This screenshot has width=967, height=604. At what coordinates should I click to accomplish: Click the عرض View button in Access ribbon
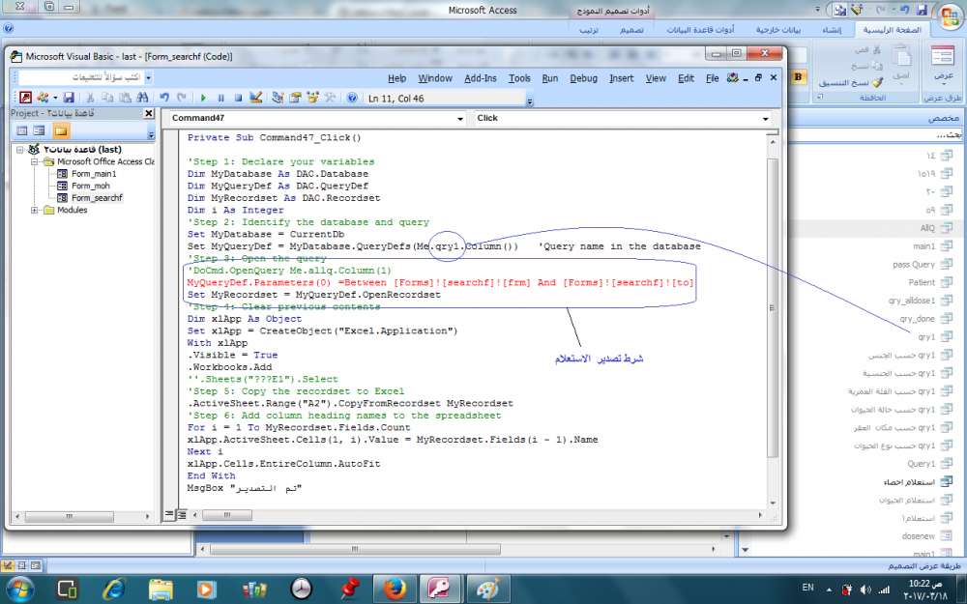coord(943,66)
